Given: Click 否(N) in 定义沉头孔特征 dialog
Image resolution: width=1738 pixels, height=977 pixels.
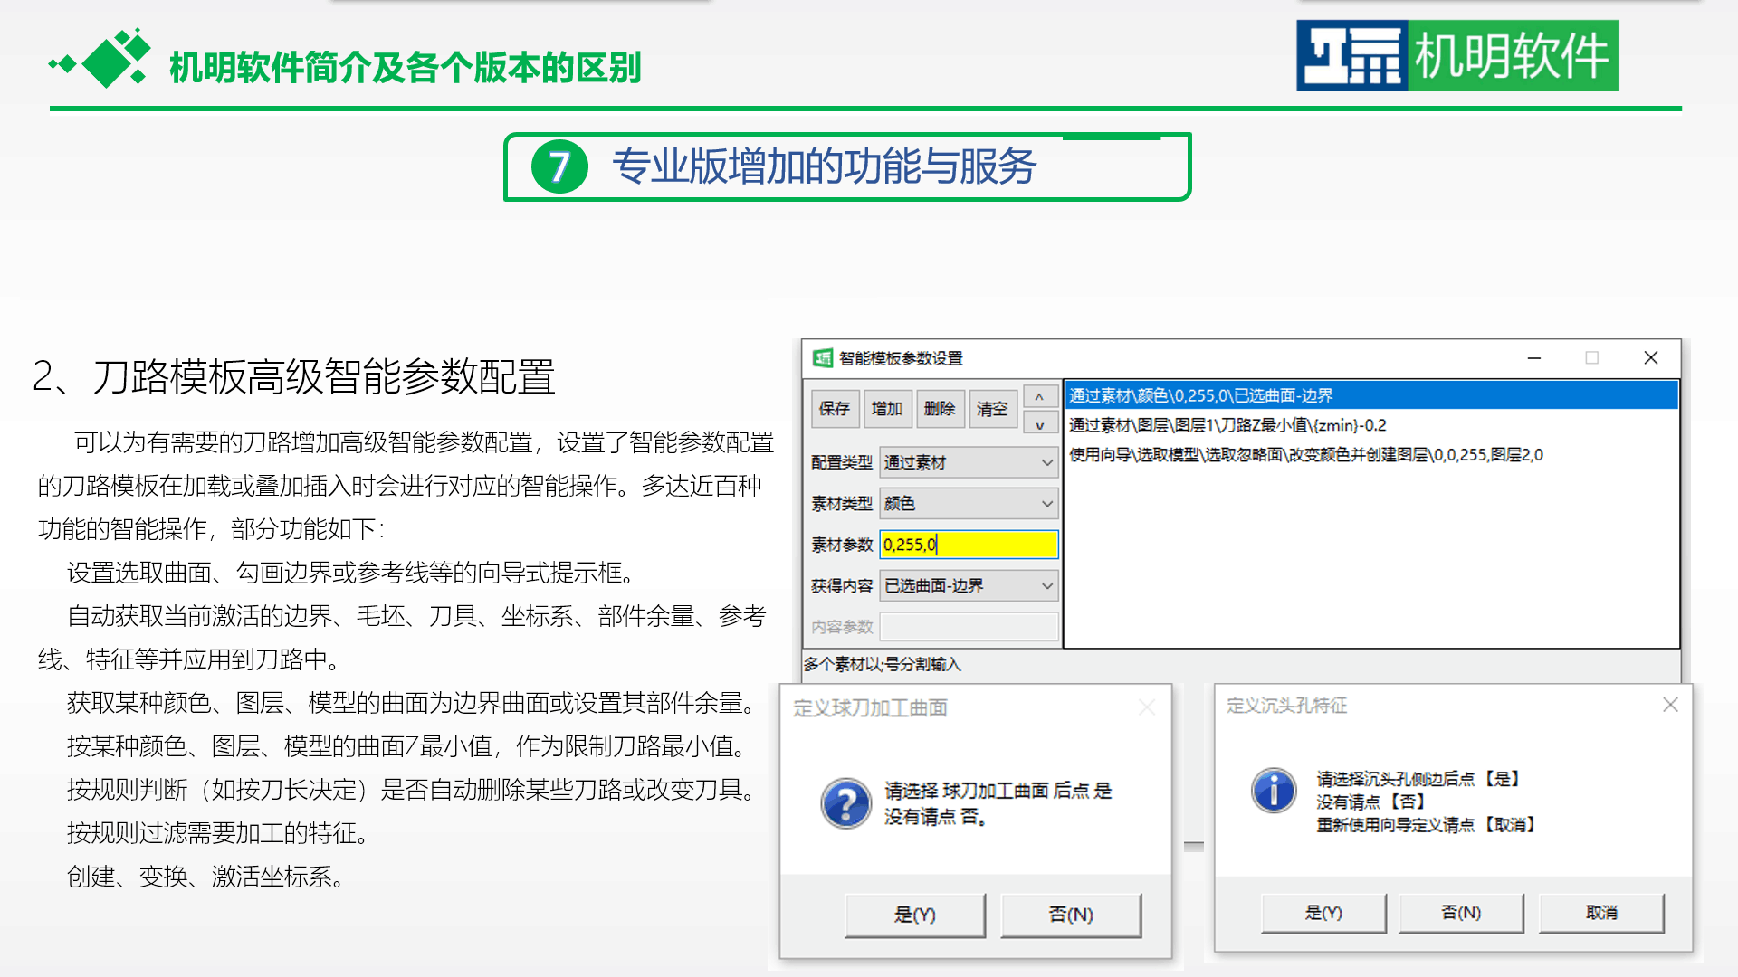Looking at the screenshot, I should coord(1461,913).
